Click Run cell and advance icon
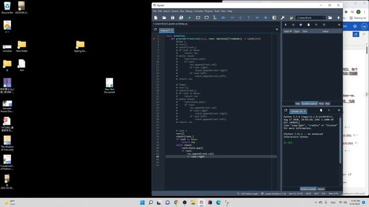This screenshot has width=369, height=207. point(206,18)
